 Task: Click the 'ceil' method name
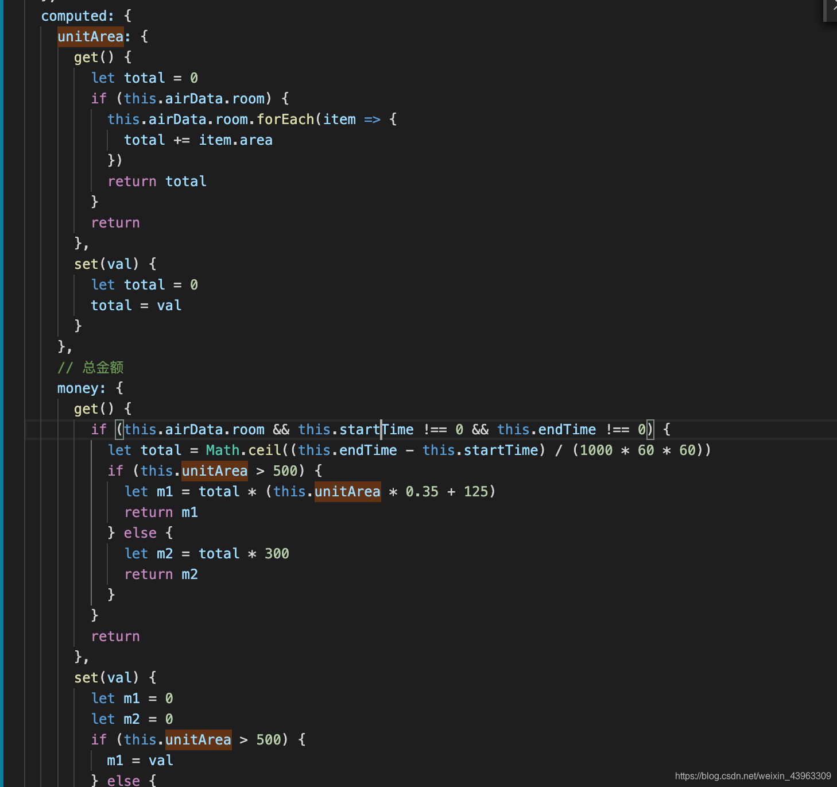(x=265, y=450)
